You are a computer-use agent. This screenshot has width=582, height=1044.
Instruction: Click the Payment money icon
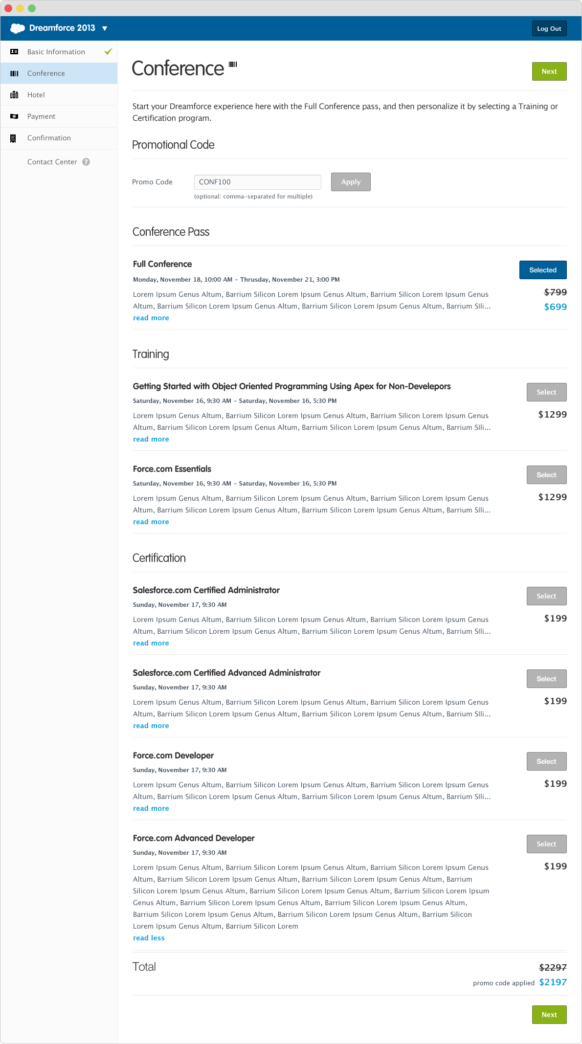tap(14, 116)
